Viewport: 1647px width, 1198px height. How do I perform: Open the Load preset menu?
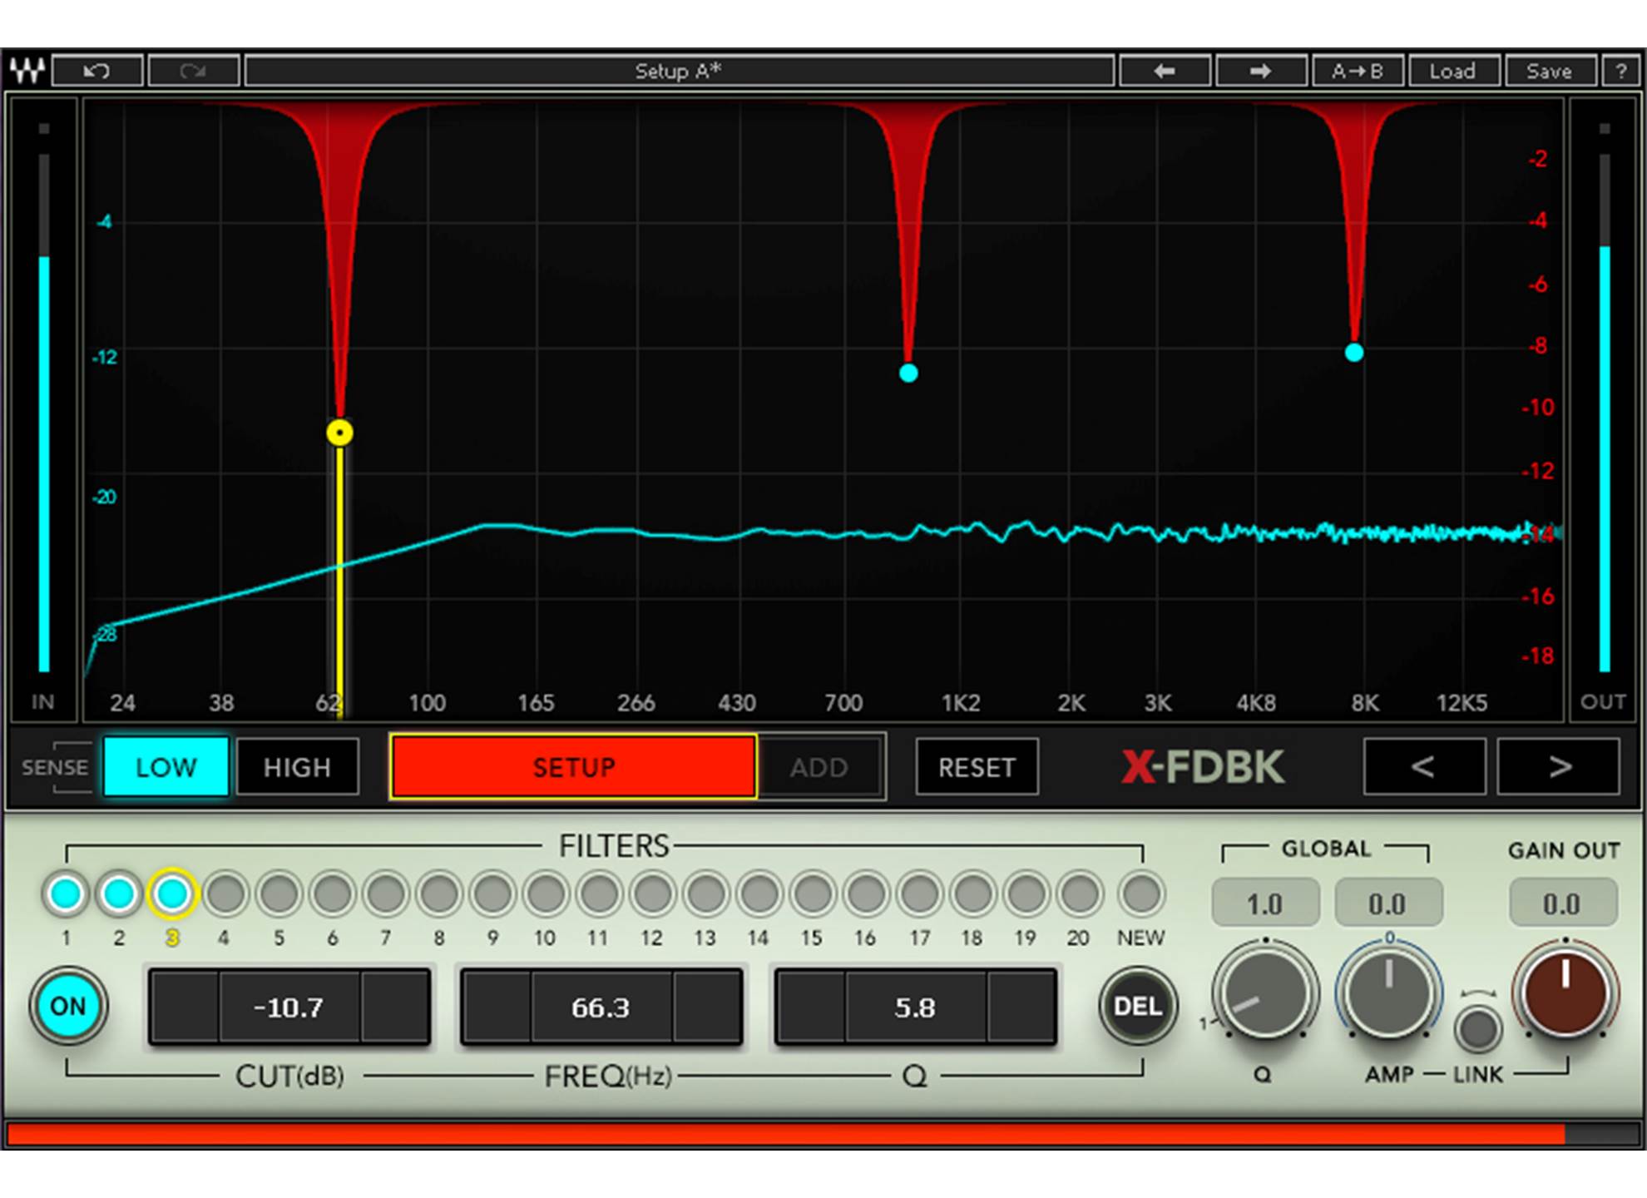coord(1452,71)
